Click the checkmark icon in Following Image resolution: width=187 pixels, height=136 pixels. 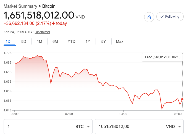pos(162,17)
